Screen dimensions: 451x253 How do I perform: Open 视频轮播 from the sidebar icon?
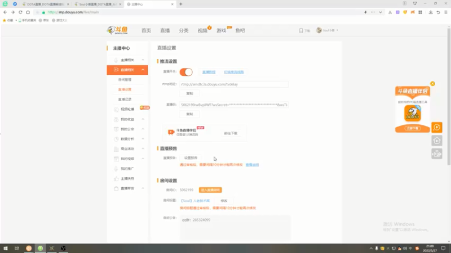tap(116, 109)
